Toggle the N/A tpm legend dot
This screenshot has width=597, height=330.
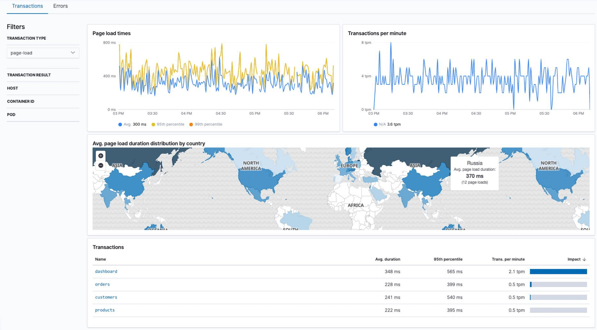coord(375,124)
